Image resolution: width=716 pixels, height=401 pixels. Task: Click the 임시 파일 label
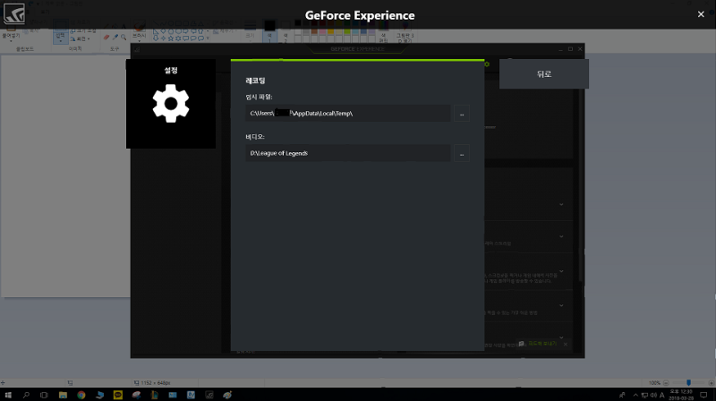(x=259, y=97)
